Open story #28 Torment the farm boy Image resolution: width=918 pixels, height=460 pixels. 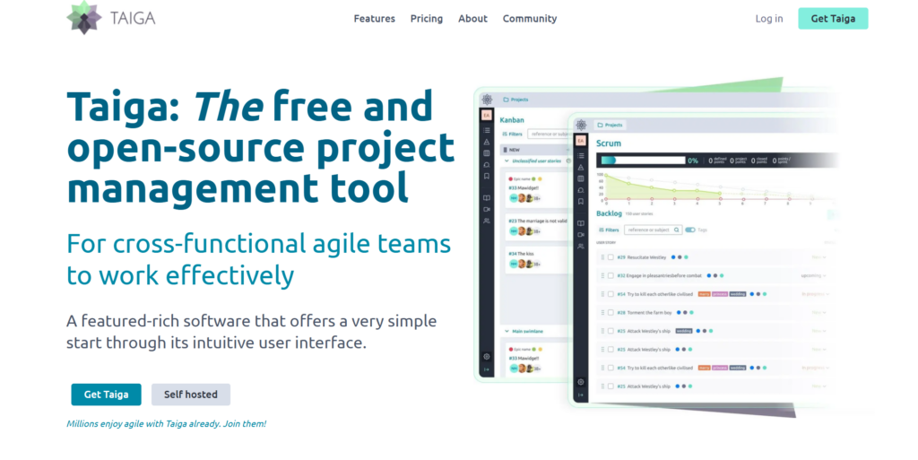tap(644, 313)
